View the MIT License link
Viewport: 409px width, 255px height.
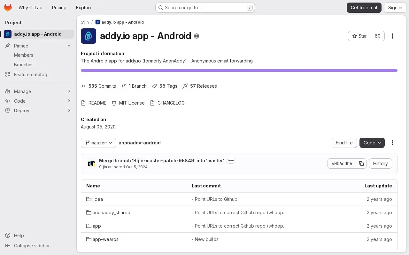(x=128, y=103)
